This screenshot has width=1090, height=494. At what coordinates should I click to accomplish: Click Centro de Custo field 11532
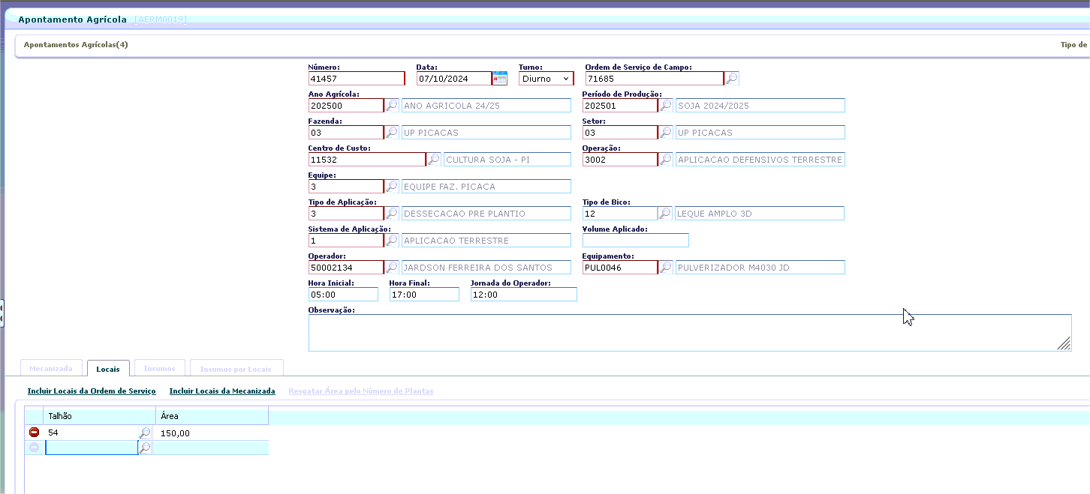tap(367, 159)
